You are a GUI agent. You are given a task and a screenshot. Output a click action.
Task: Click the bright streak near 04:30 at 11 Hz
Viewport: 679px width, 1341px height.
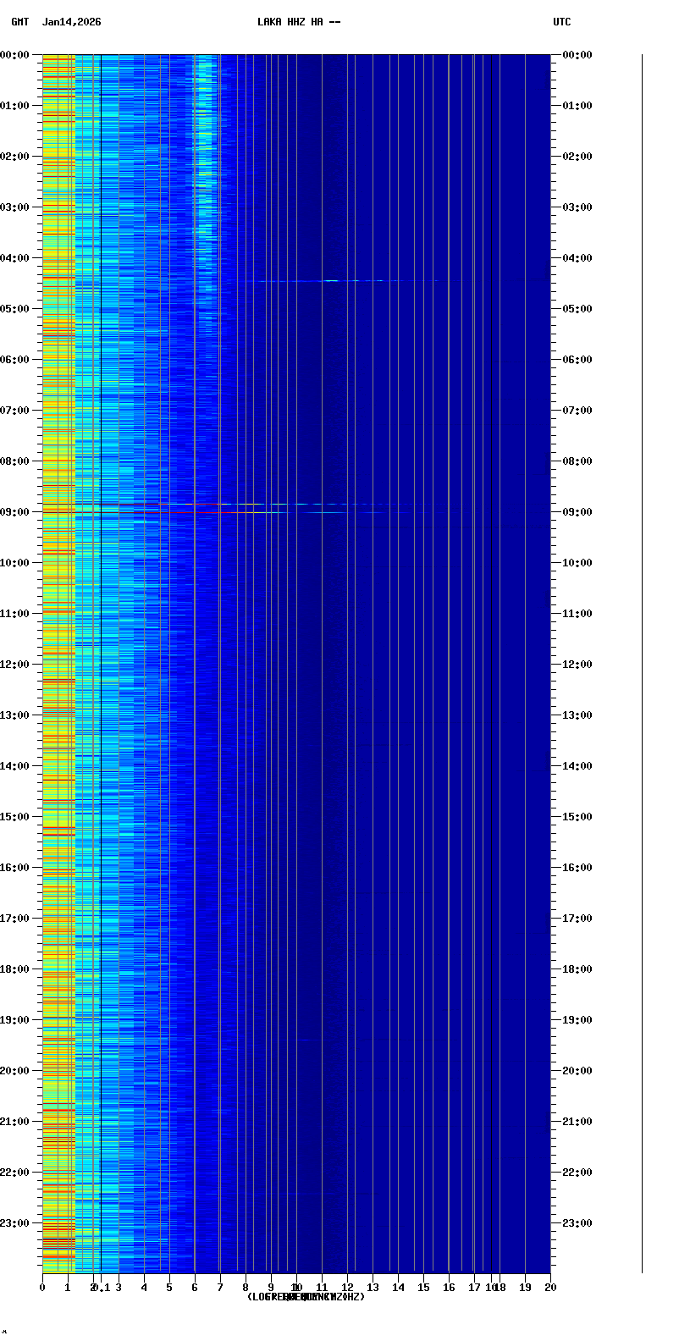pos(330,280)
